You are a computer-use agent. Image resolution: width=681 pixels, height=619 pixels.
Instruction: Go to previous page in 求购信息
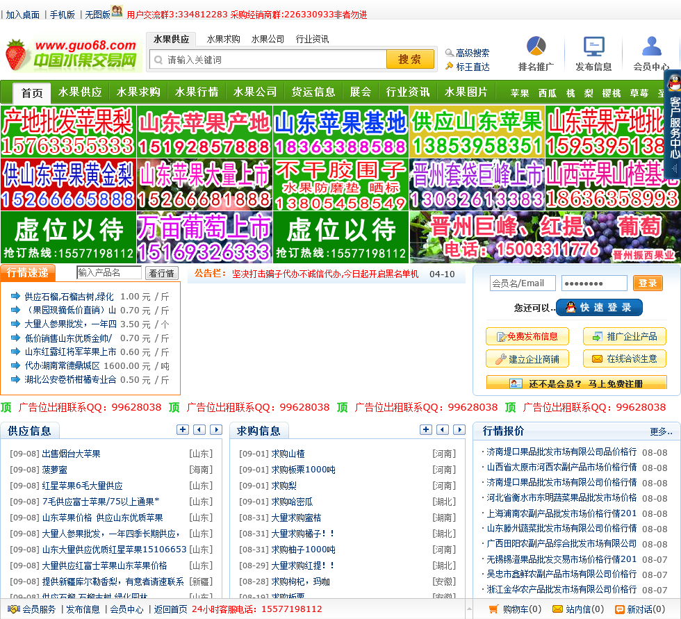pos(442,430)
